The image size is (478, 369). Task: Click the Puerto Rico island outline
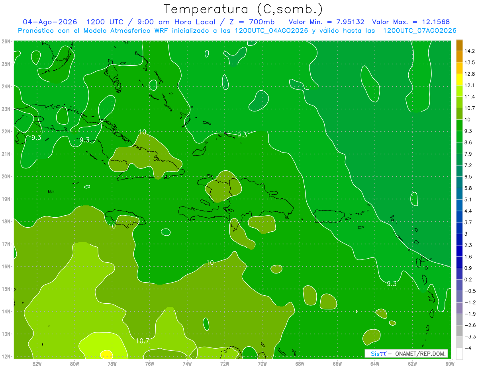329,217
